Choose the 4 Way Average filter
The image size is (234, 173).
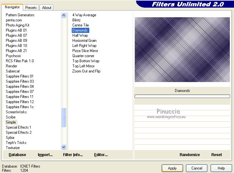(84, 15)
